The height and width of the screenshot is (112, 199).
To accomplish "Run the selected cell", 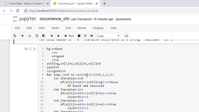I will 69,36.
